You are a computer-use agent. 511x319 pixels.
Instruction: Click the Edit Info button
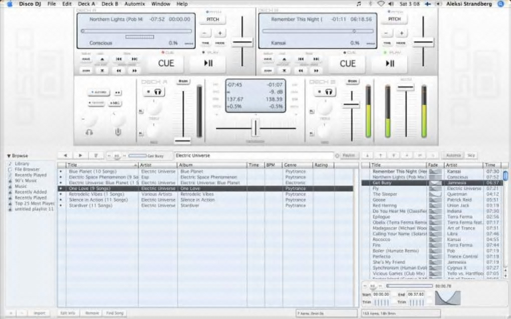coord(68,313)
